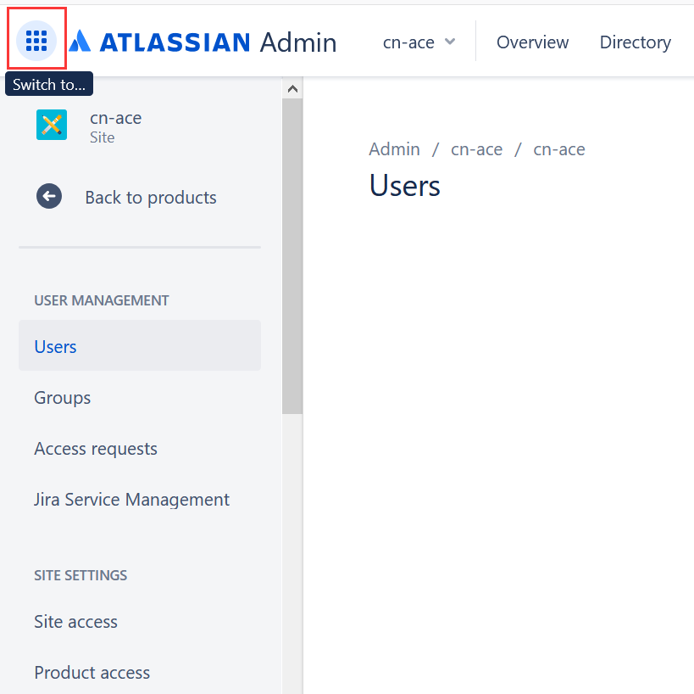Click the cn-ace site name in sidebar
The image size is (694, 694).
(115, 118)
